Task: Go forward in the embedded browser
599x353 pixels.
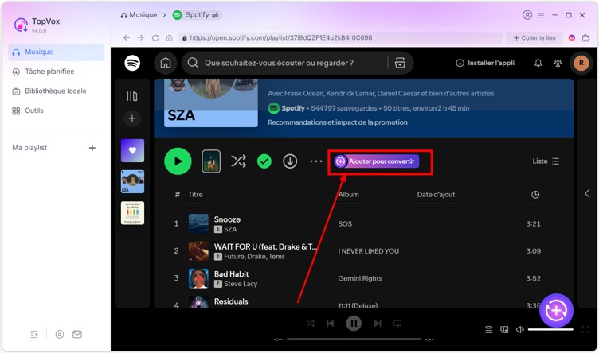Action: pyautogui.click(x=141, y=37)
